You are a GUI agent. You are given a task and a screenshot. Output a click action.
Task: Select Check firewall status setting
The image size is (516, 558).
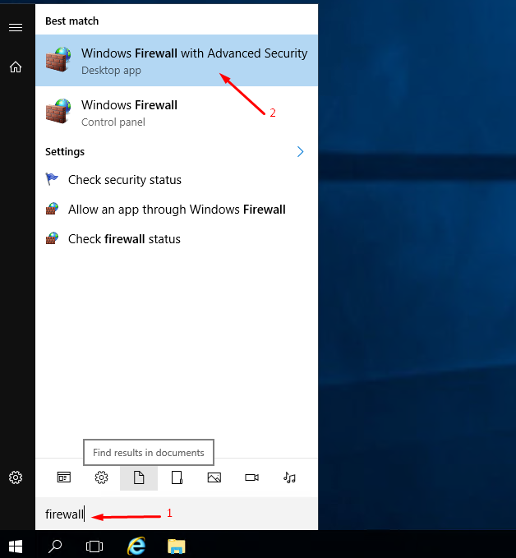pyautogui.click(x=177, y=239)
